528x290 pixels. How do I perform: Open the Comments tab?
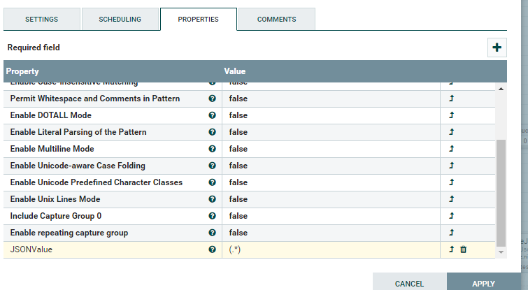[276, 20]
